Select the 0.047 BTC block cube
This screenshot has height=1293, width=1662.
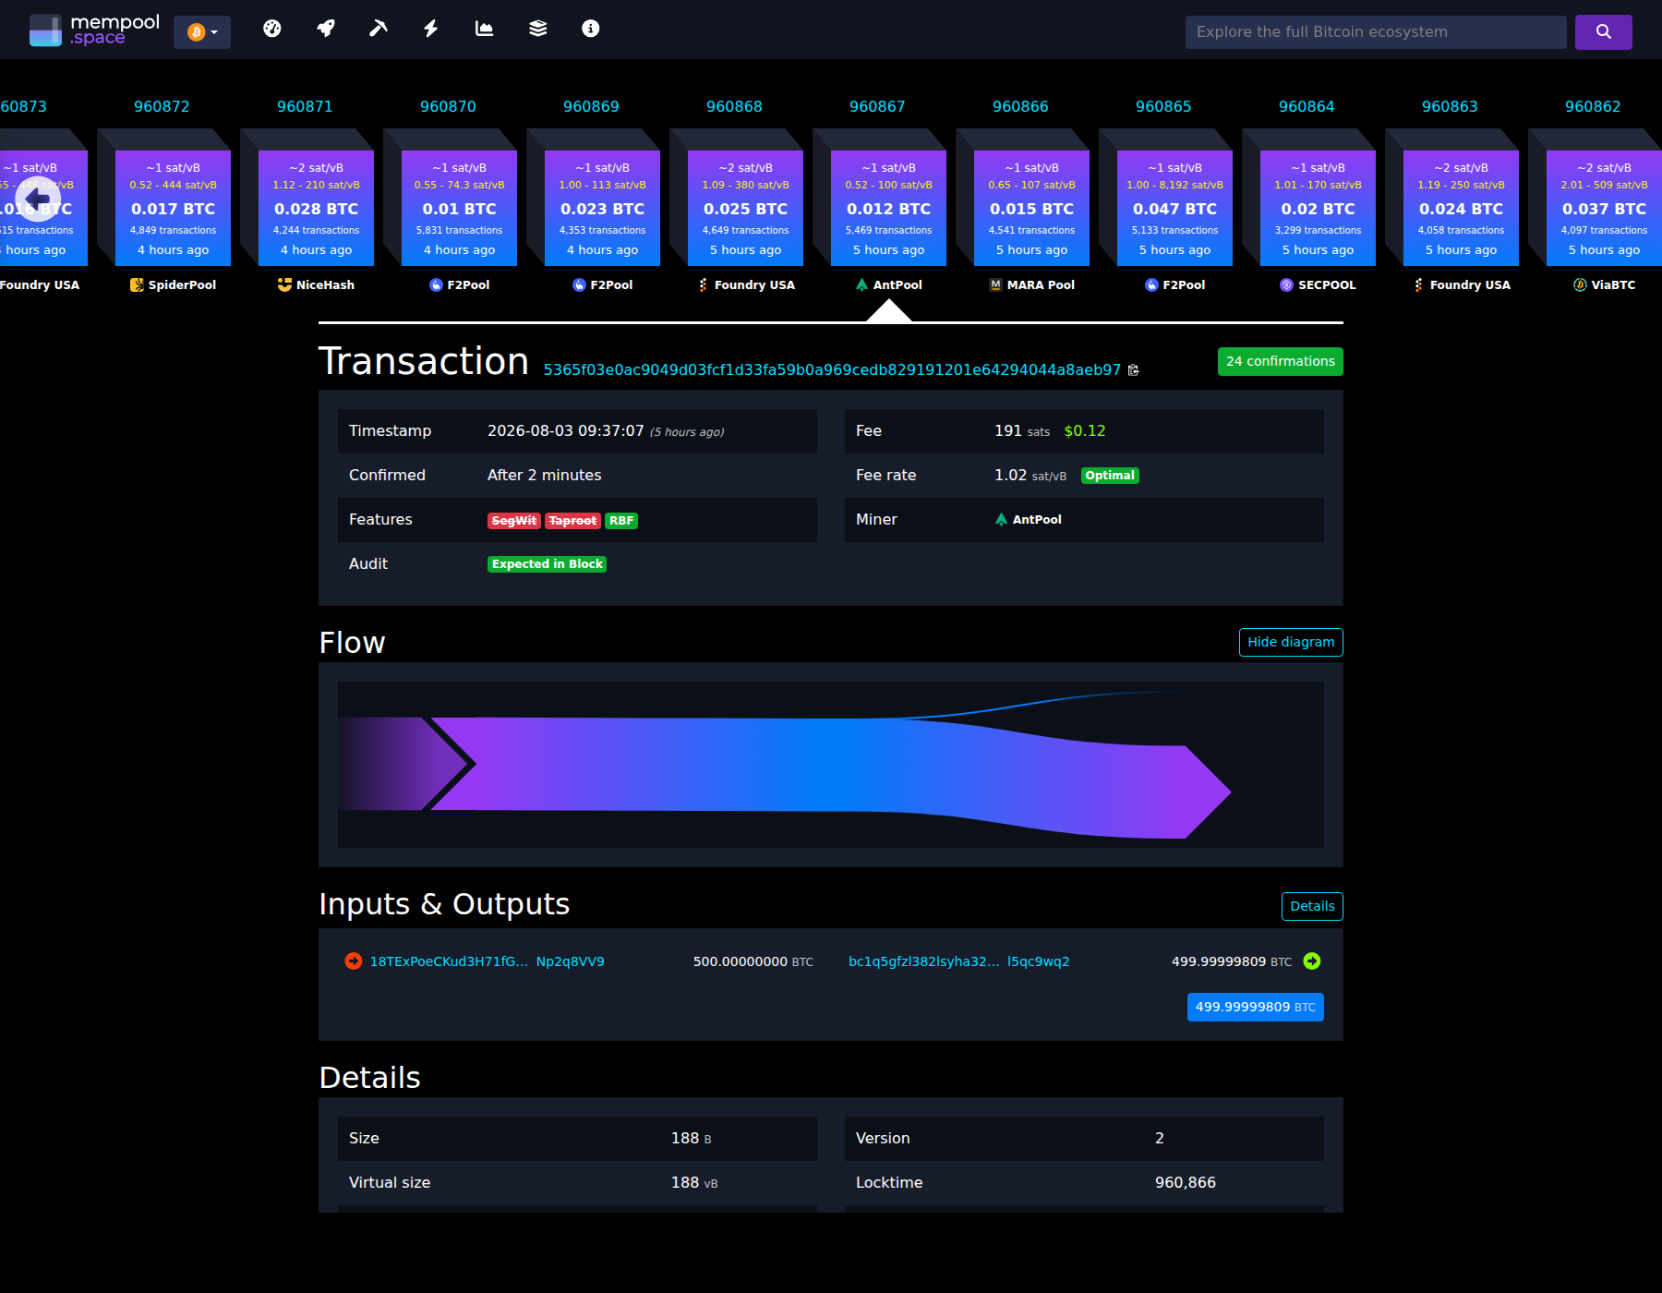[x=1174, y=208]
